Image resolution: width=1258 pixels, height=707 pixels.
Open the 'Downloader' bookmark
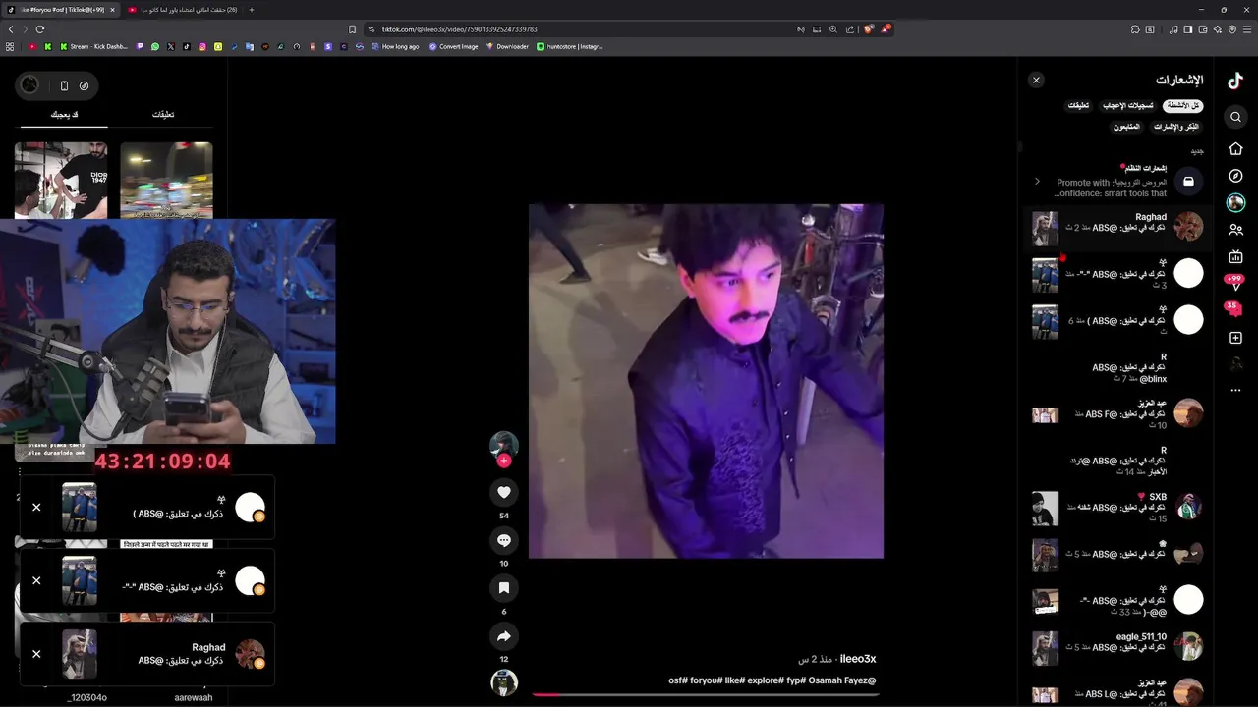[507, 46]
